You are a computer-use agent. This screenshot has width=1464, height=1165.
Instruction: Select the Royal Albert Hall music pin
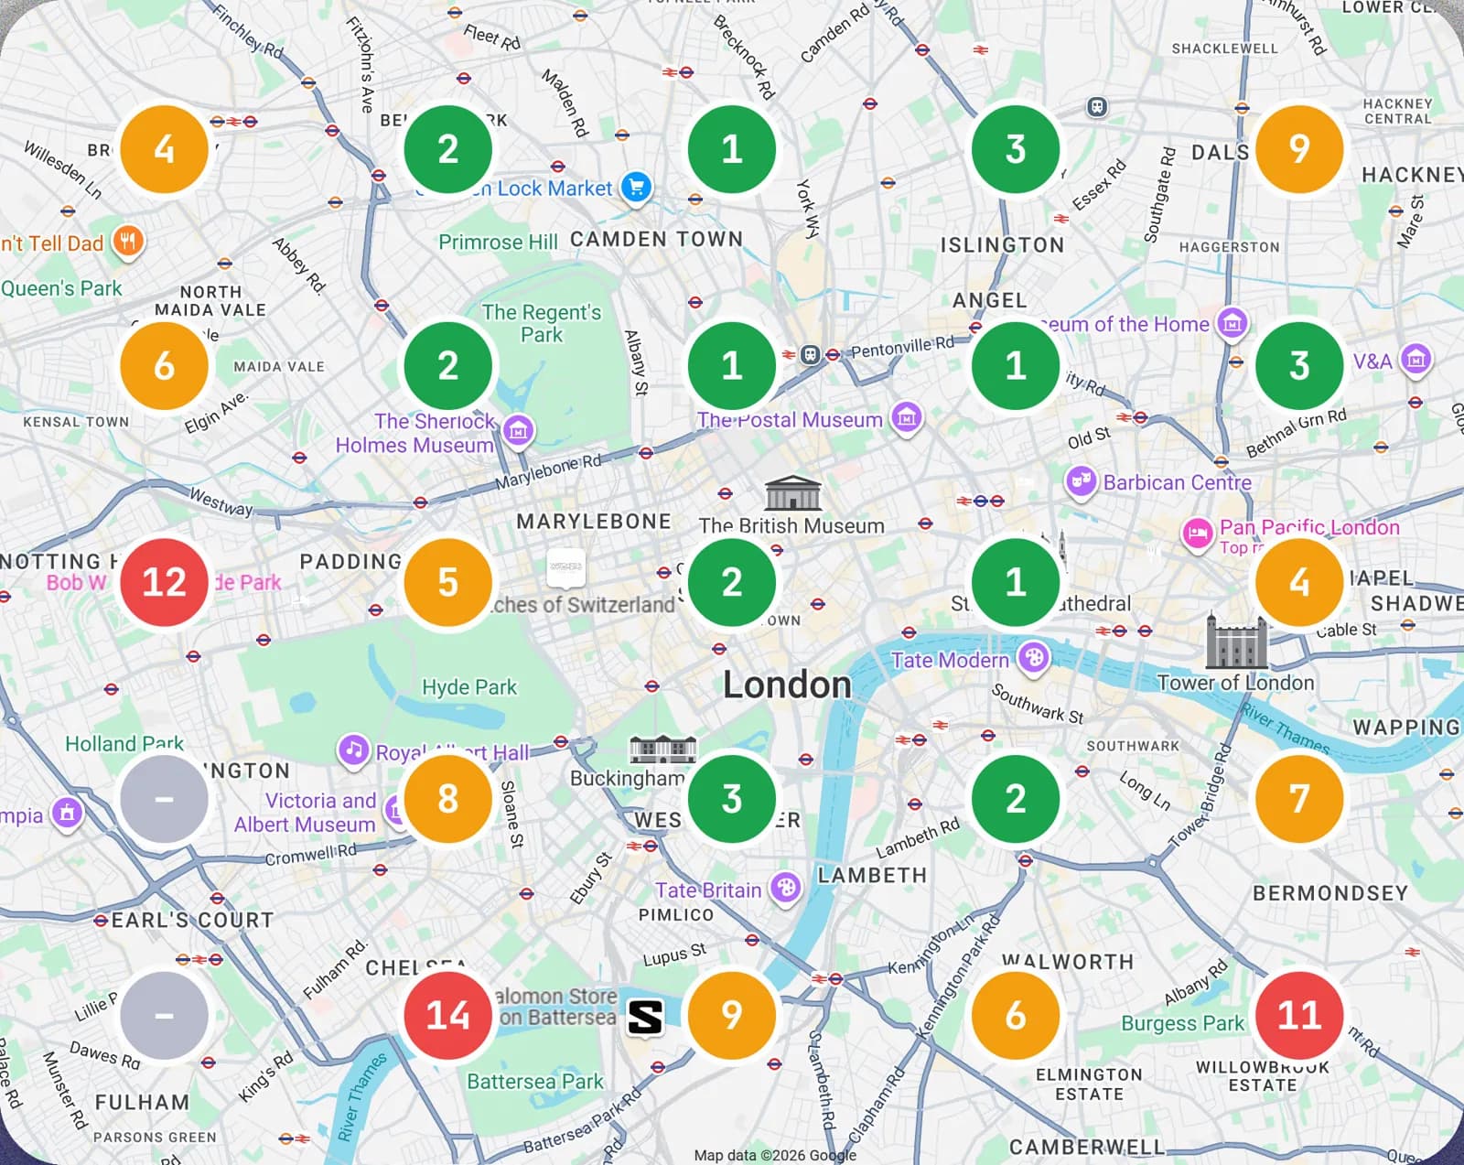point(353,750)
